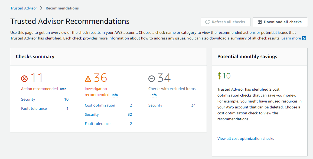
Task: Open Security under Action recommended
Action: click(x=28, y=99)
